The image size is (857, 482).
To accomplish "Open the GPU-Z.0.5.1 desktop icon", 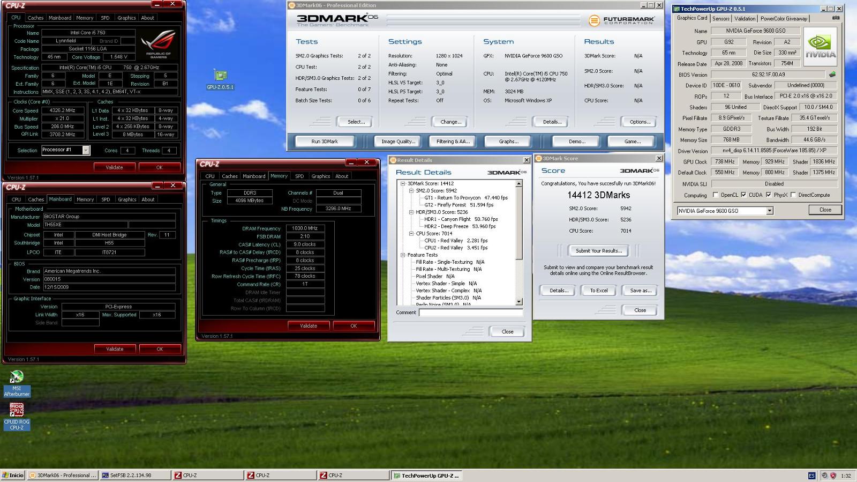I will tap(220, 79).
